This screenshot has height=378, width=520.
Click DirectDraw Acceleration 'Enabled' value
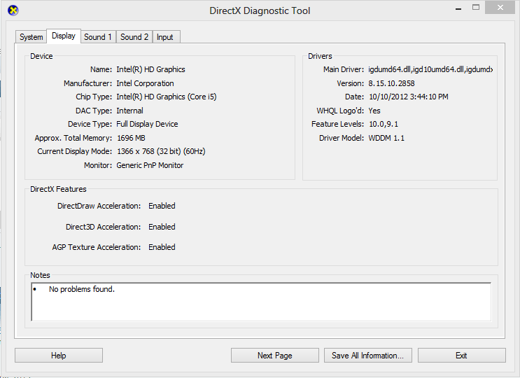tap(162, 206)
